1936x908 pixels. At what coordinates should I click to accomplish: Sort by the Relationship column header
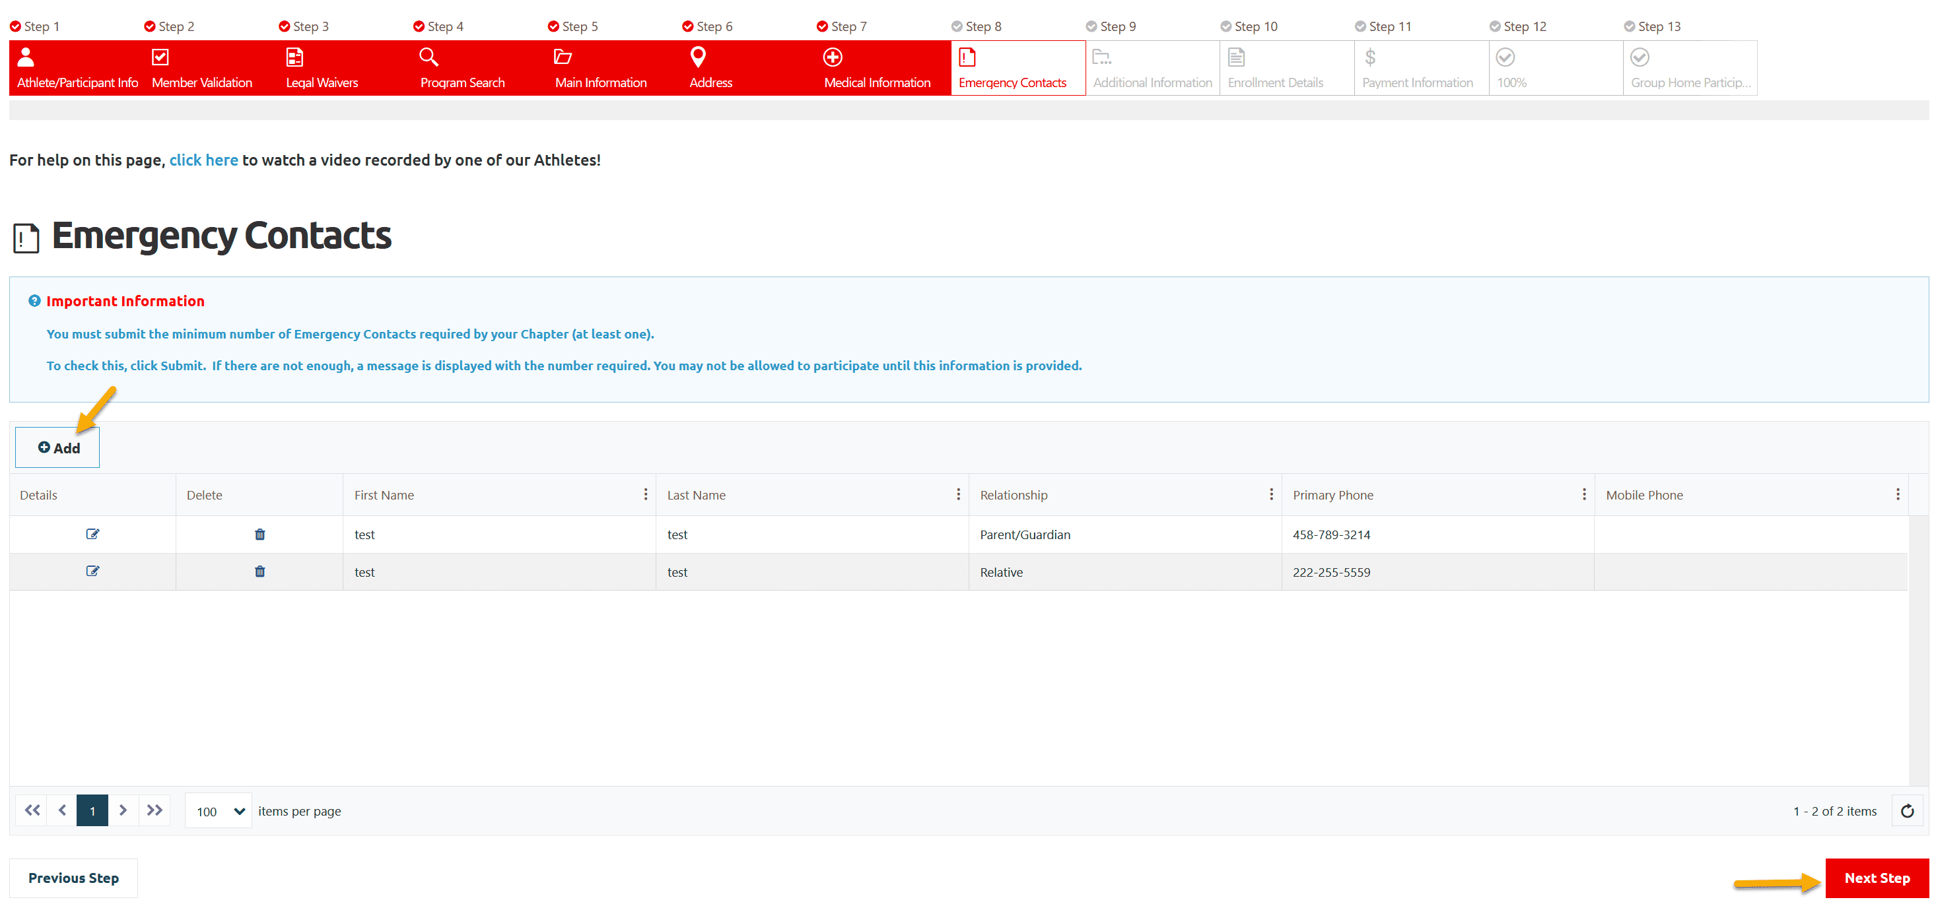(1014, 495)
